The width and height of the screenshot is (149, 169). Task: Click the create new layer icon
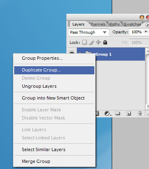[x=129, y=113]
